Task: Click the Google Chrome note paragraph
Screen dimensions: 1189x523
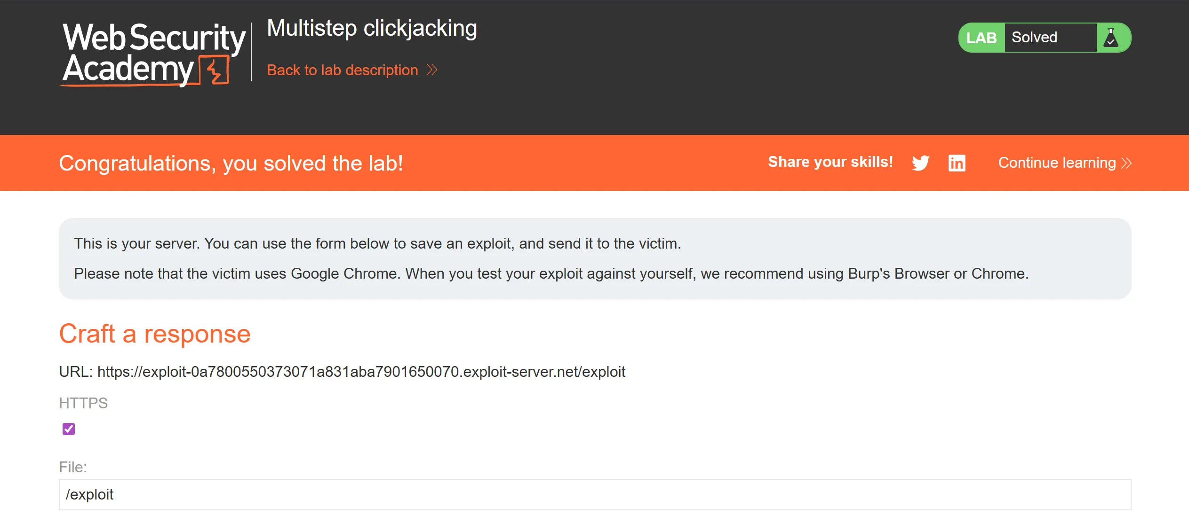Action: [x=551, y=273]
